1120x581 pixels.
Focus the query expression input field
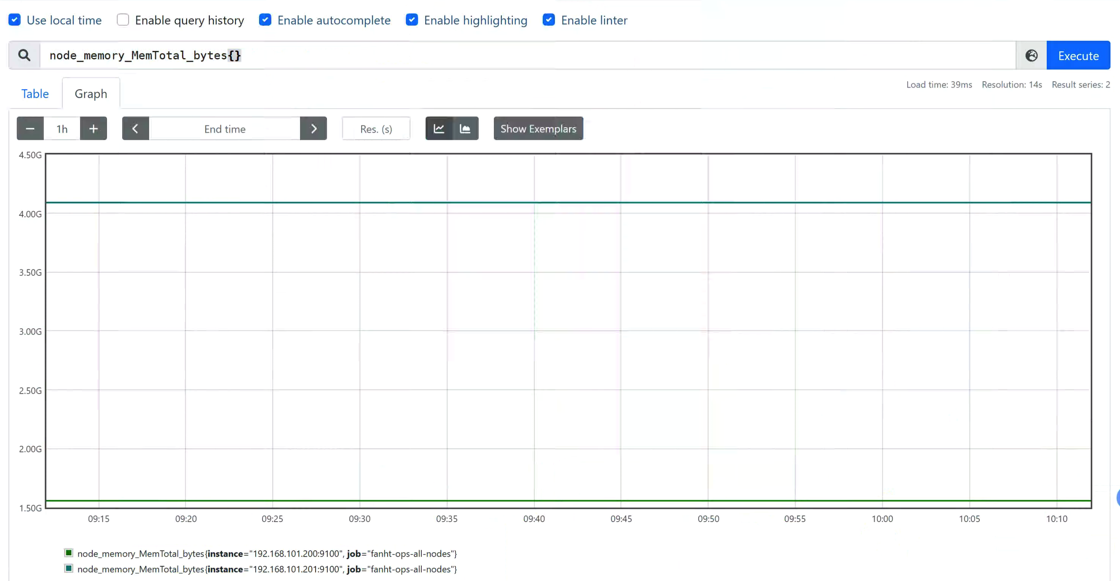tap(528, 55)
